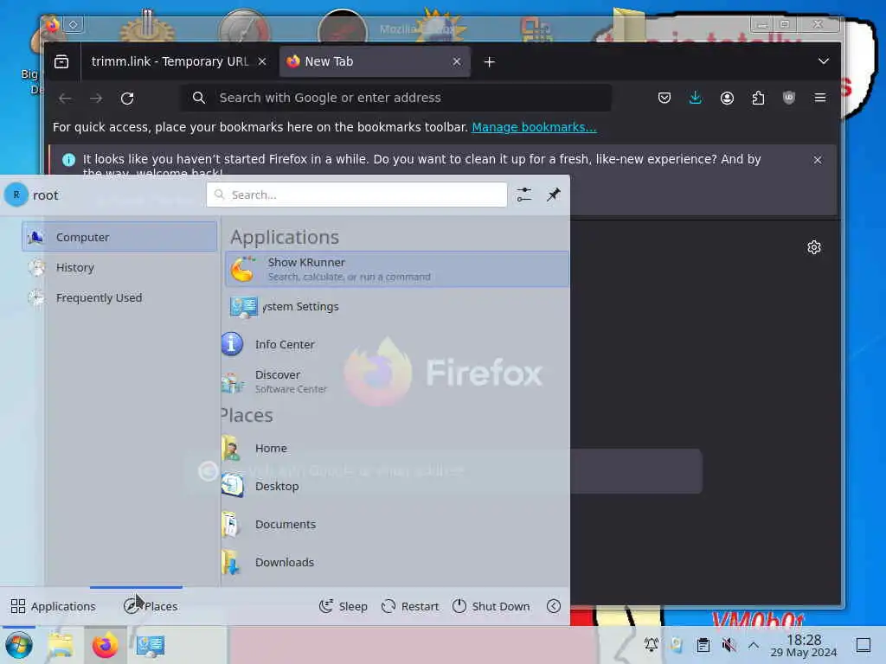Click the Start menu orb
The image size is (886, 664).
click(x=19, y=645)
